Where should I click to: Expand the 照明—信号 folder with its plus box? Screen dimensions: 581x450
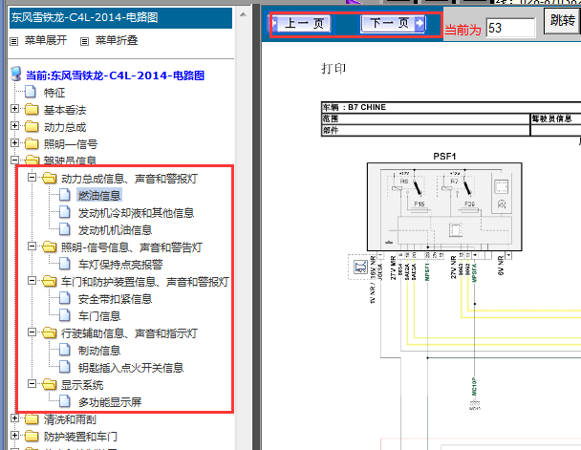(14, 143)
